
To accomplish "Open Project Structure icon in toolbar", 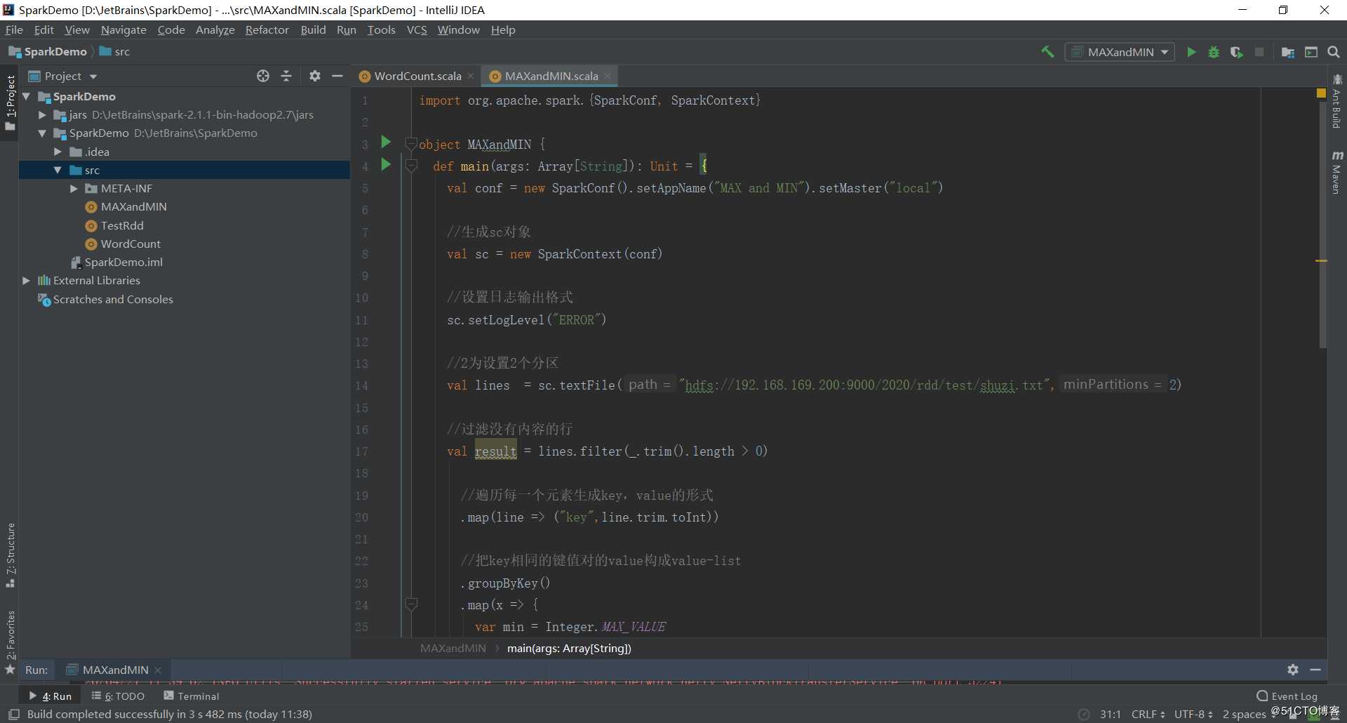I will [x=1288, y=52].
